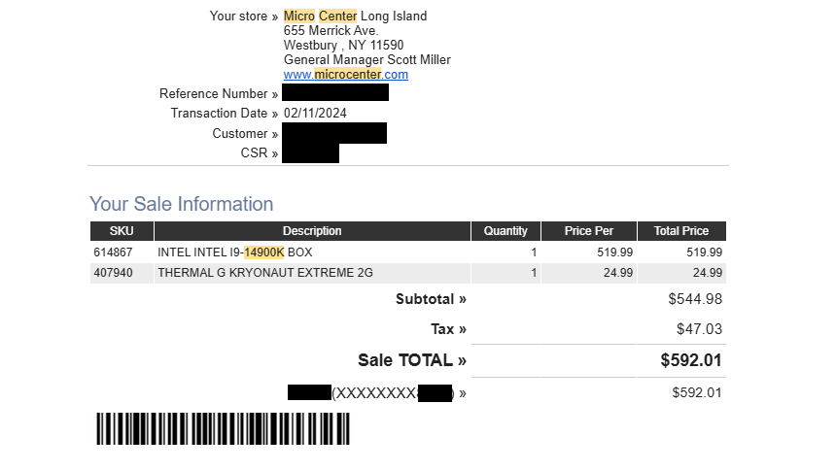Click the barcode at the bottom
This screenshot has width=836, height=471.
point(223,428)
